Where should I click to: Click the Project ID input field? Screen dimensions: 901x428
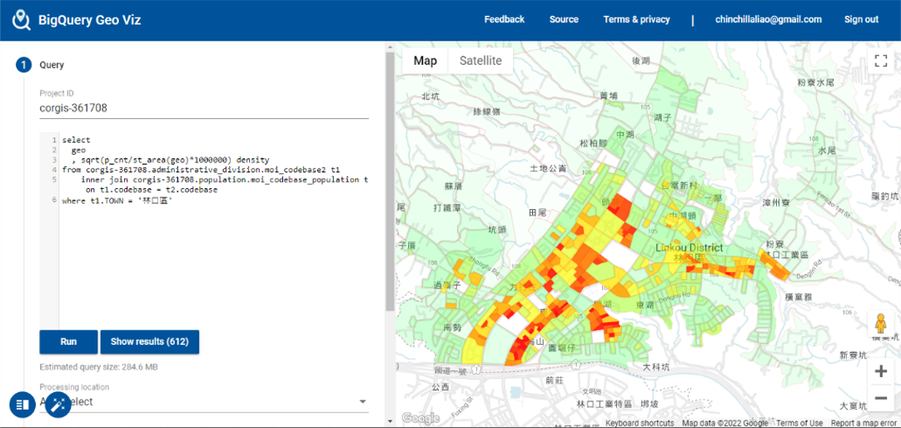tap(204, 108)
